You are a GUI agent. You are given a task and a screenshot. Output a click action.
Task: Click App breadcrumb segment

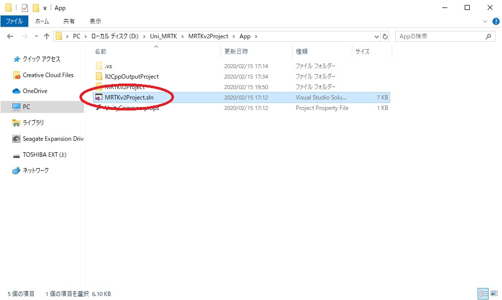[x=245, y=36]
